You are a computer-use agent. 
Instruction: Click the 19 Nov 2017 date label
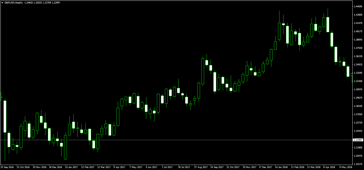point(249,167)
